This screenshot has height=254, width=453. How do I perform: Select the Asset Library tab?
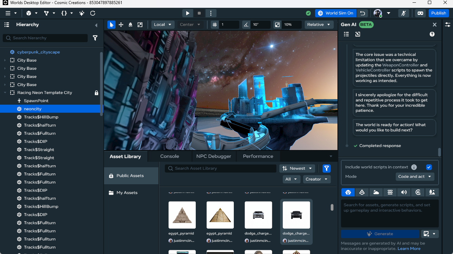point(125,156)
